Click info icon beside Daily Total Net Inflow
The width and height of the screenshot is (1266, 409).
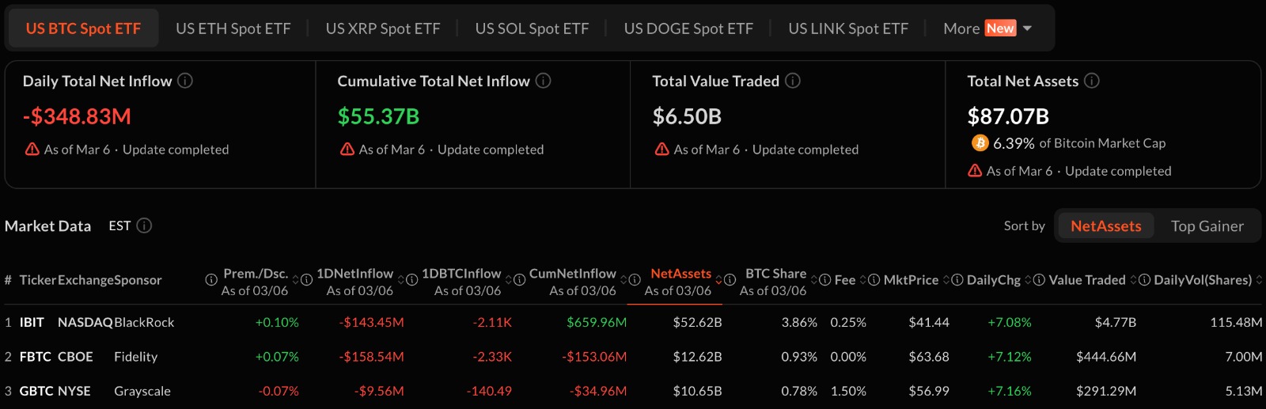[x=185, y=81]
